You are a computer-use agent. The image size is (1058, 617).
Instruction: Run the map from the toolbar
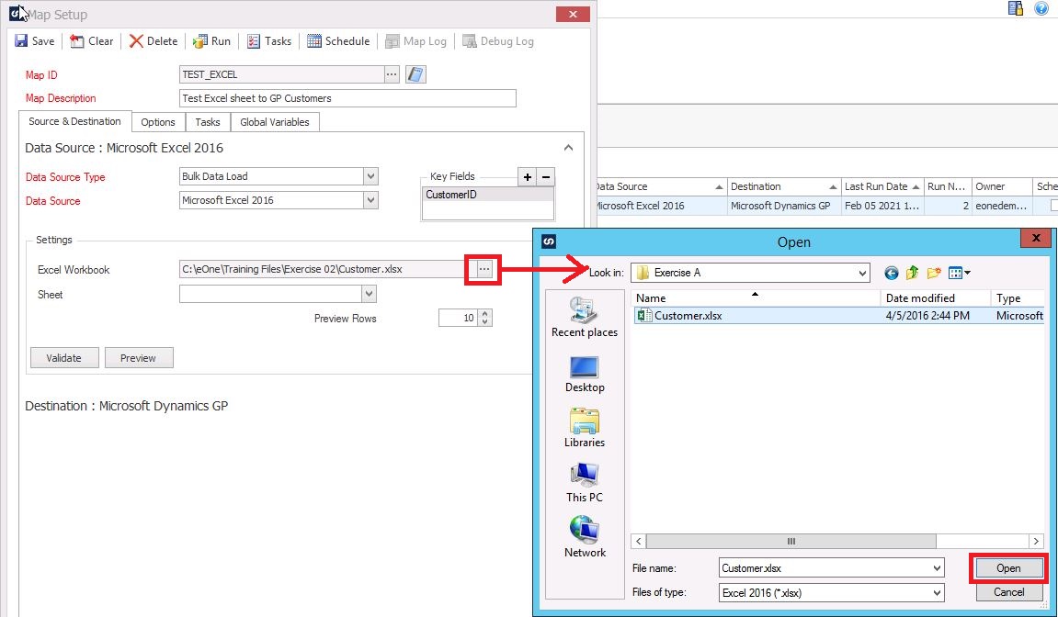211,41
